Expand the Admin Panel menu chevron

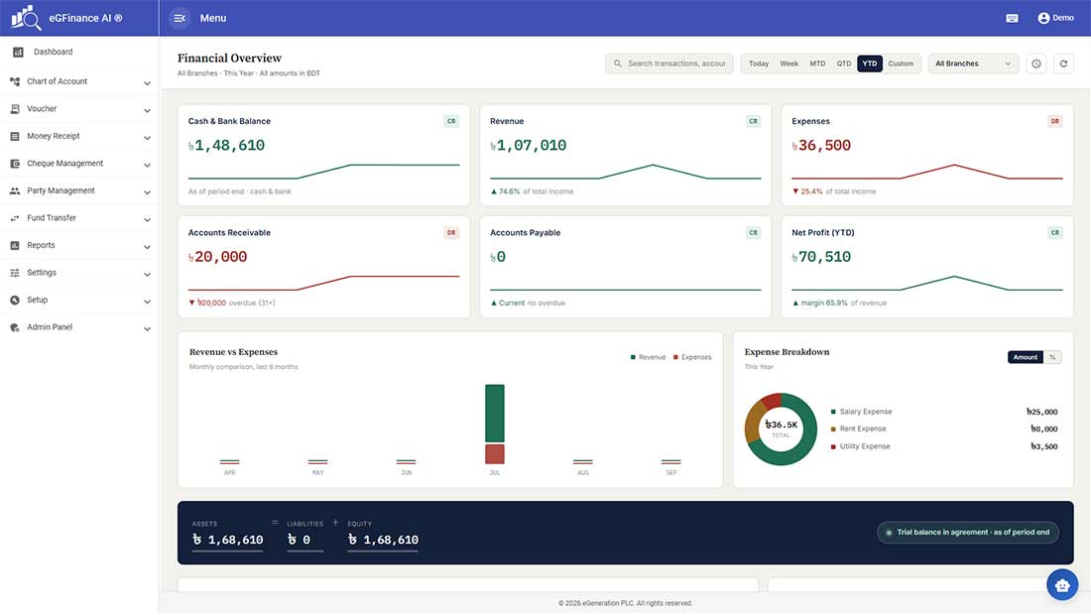coord(147,328)
